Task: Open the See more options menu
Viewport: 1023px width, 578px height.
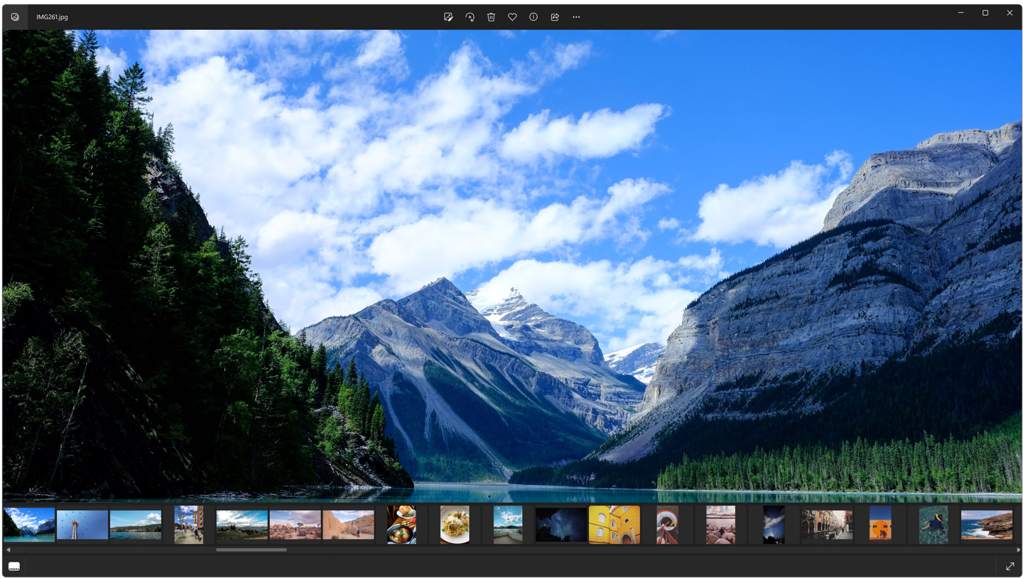Action: [x=575, y=16]
